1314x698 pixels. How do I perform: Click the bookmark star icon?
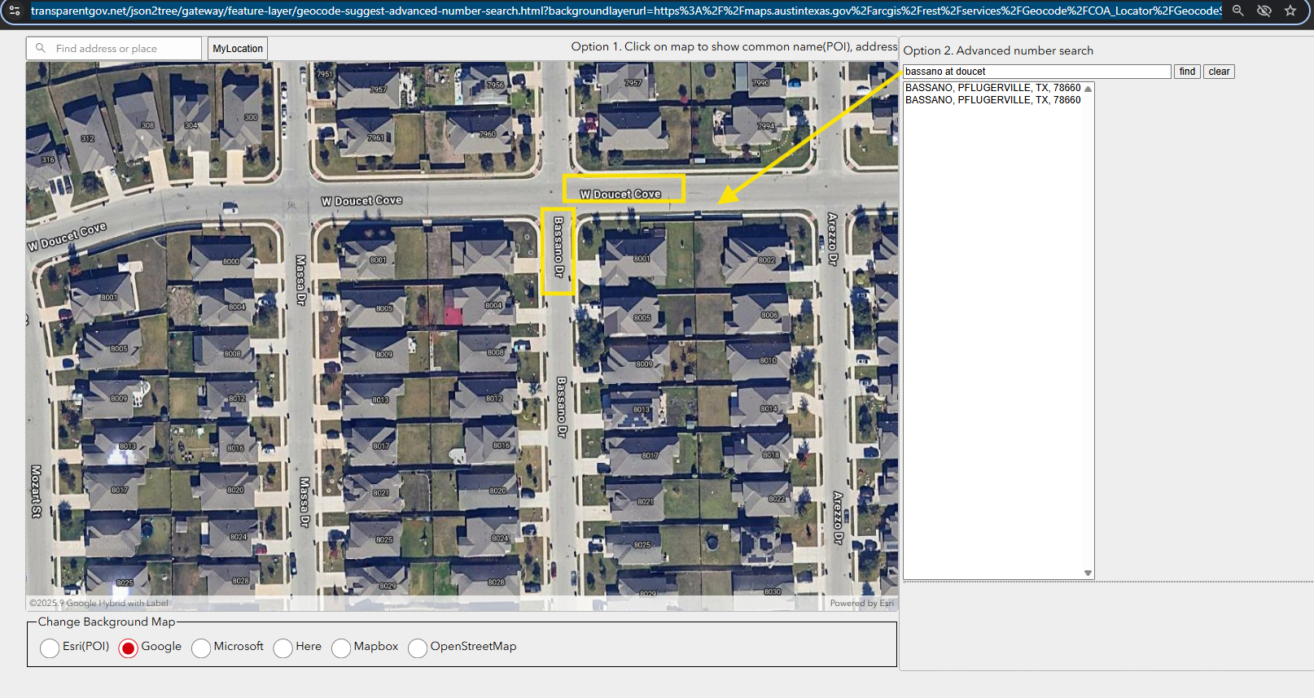click(x=1290, y=11)
